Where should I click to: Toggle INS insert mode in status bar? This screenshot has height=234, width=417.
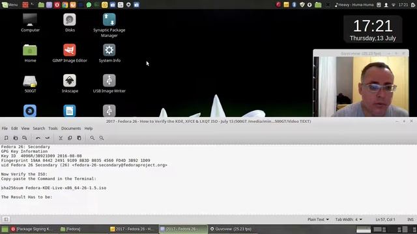410,220
